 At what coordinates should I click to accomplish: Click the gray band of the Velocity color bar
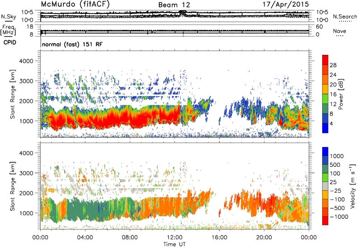[x=325, y=186]
